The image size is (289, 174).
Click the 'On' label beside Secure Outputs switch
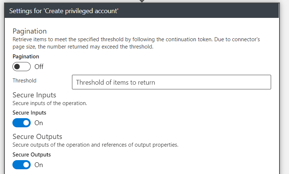pyautogui.click(x=39, y=165)
